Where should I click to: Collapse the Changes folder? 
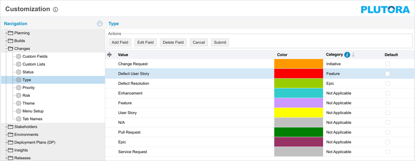tap(6, 49)
